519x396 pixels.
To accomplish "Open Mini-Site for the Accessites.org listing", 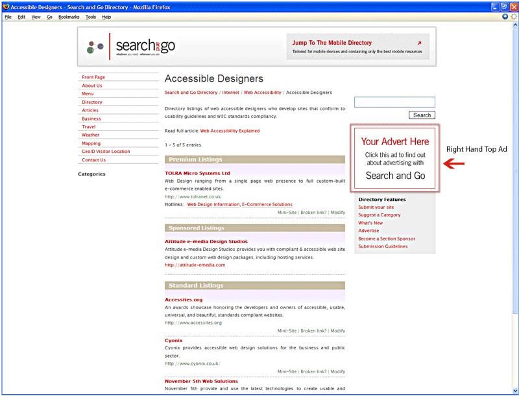I will (x=287, y=331).
